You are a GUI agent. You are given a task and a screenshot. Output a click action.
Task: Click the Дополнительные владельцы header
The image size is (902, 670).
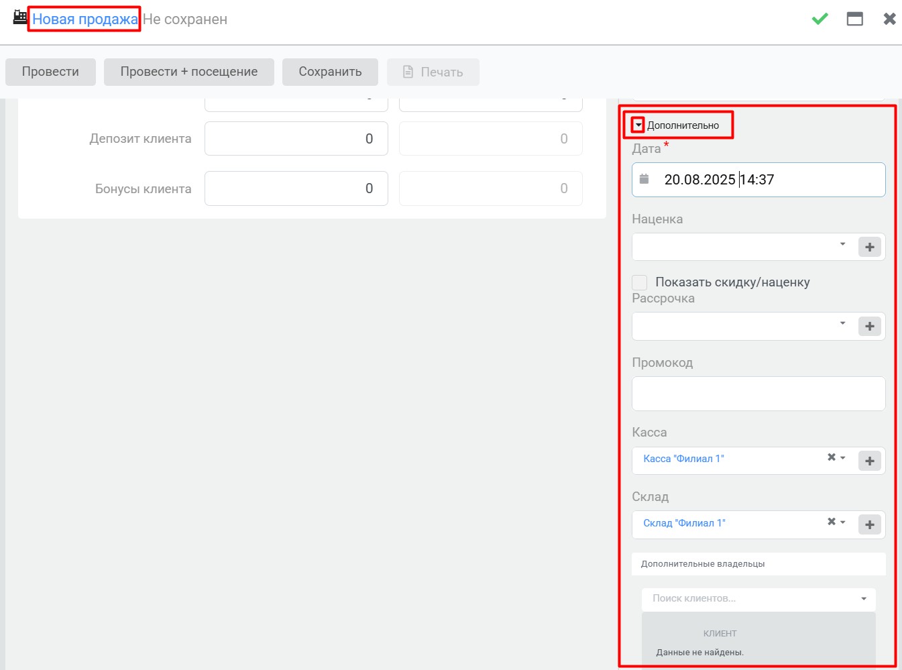[758, 564]
